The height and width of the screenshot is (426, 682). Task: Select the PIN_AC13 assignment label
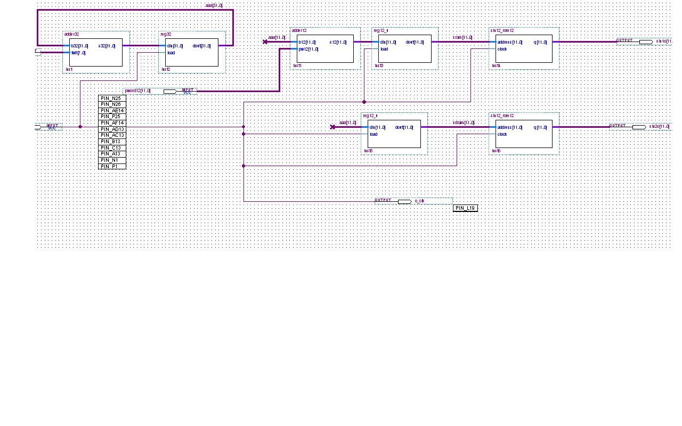click(112, 135)
